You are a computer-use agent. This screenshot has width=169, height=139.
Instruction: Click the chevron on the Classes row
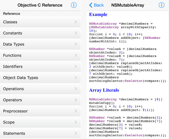coord(76,22)
